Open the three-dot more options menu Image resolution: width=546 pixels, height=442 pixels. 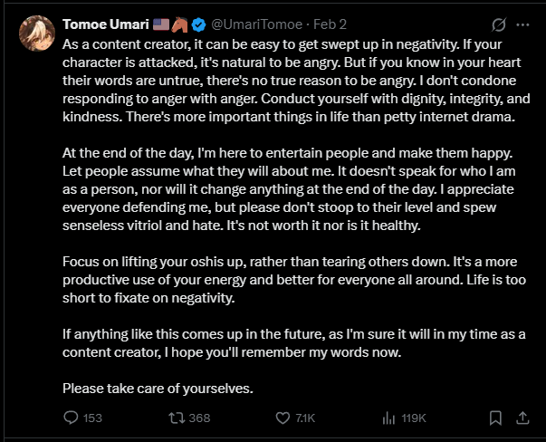coord(522,23)
